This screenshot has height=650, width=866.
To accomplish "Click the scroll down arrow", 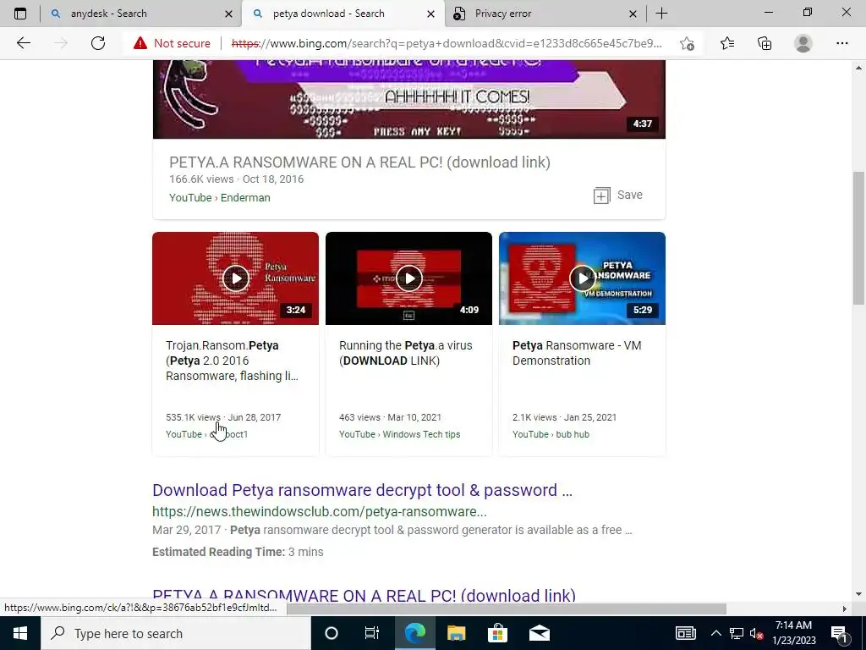I will coord(858,595).
